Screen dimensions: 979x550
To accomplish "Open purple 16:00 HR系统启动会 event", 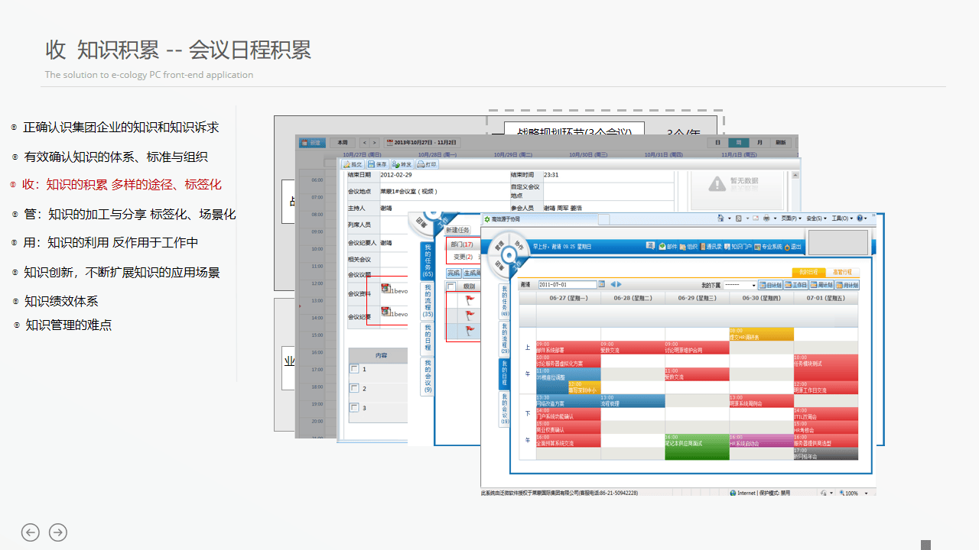I will 761,441.
